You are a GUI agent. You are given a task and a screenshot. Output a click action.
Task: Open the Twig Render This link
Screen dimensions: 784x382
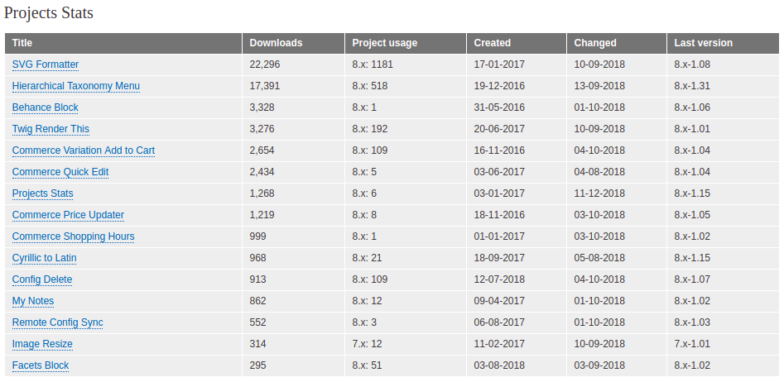pyautogui.click(x=51, y=129)
